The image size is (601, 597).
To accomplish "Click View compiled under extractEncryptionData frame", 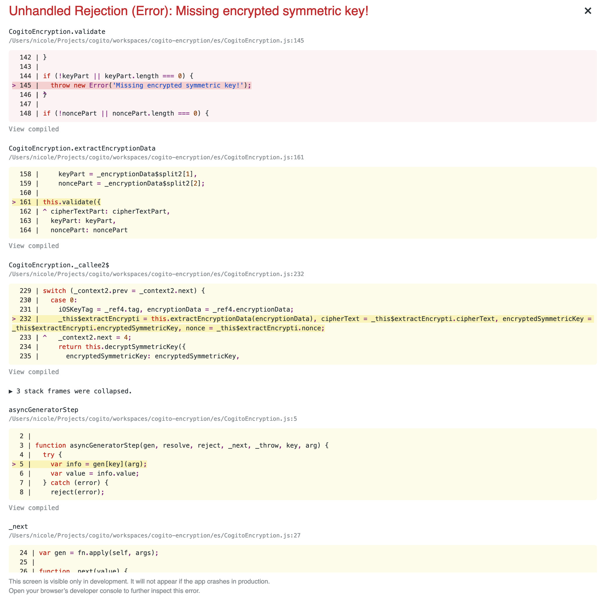I will (34, 245).
